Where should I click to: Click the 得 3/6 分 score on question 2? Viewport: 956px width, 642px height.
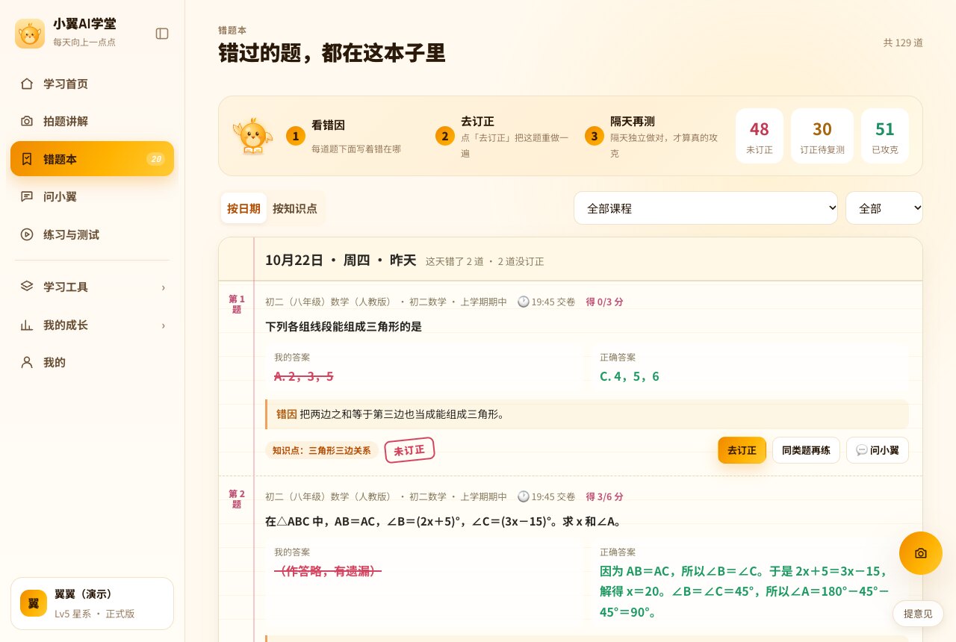pyautogui.click(x=604, y=496)
